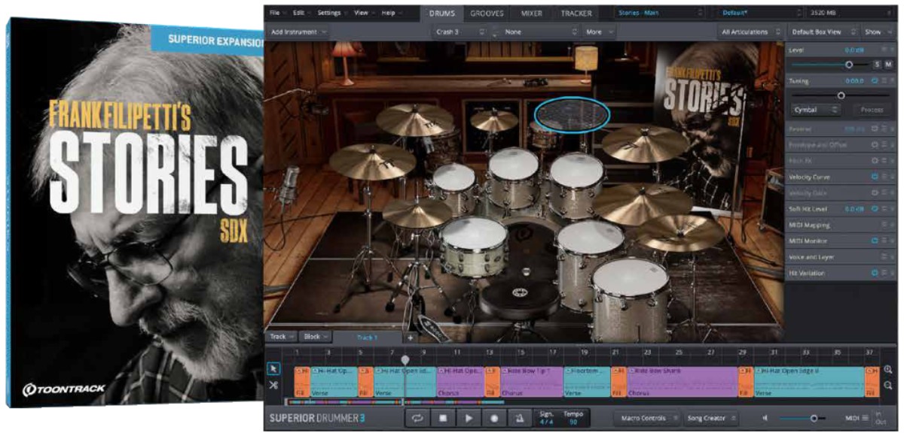Image resolution: width=904 pixels, height=436 pixels.
Task: Select the scissors cut tool
Action: click(273, 385)
